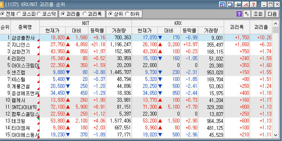Choose the 괴리율 radio option

tap(63, 14)
